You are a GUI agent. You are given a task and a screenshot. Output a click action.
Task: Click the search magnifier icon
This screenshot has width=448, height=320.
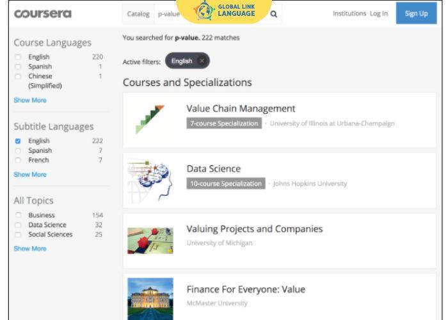click(274, 14)
